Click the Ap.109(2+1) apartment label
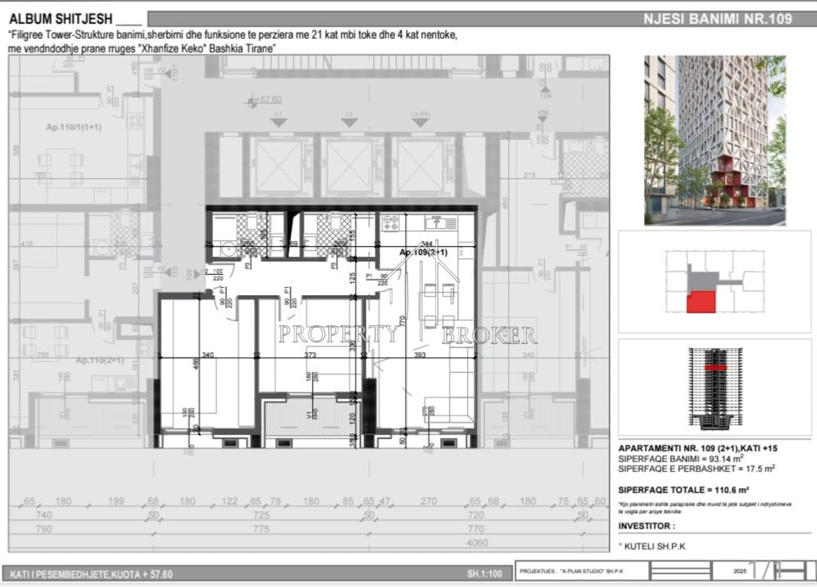This screenshot has width=817, height=587. tap(423, 252)
